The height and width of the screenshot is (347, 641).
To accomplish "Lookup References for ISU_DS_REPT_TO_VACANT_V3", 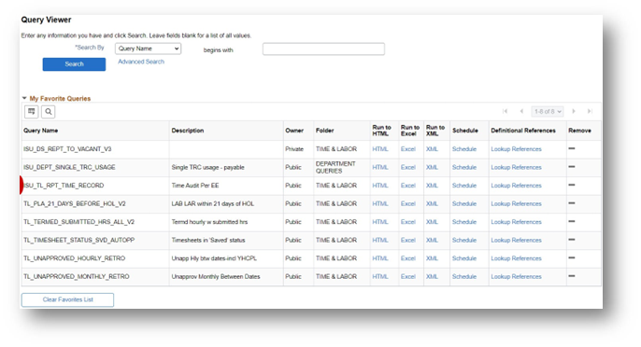I will click(x=516, y=149).
